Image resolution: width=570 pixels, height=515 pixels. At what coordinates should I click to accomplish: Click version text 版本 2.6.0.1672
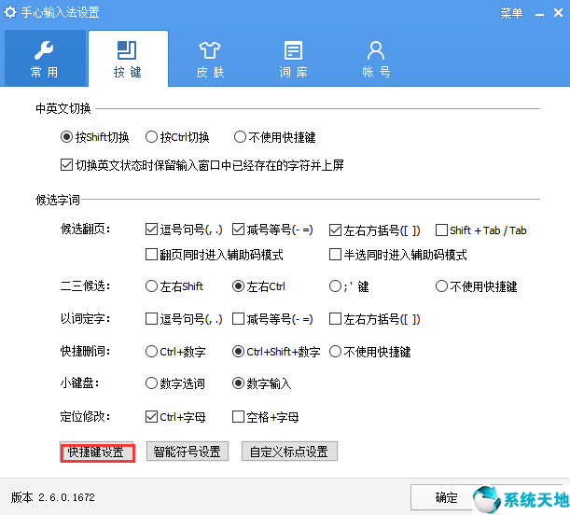[53, 497]
